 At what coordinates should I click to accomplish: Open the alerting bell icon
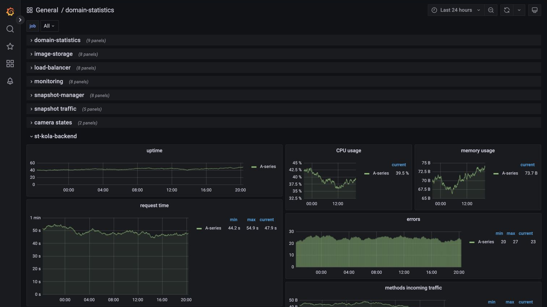click(10, 81)
